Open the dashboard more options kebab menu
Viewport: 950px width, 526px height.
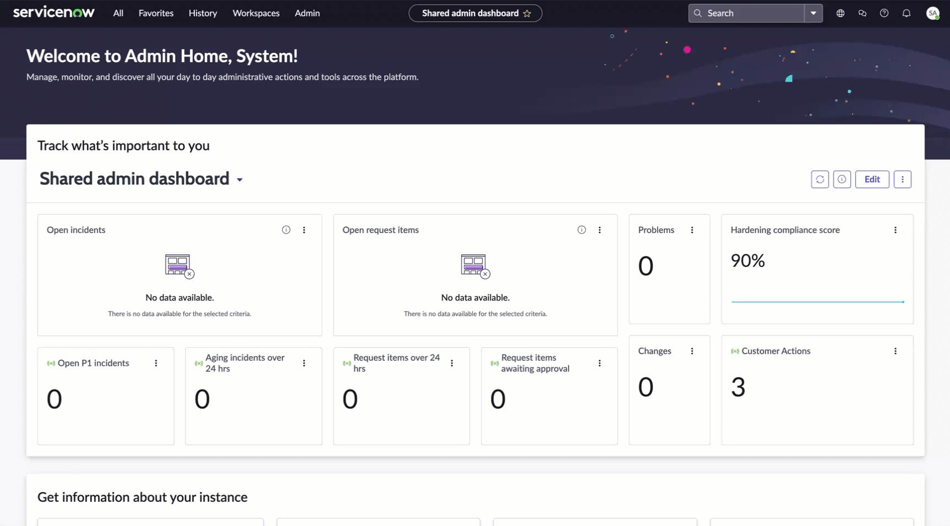click(903, 179)
